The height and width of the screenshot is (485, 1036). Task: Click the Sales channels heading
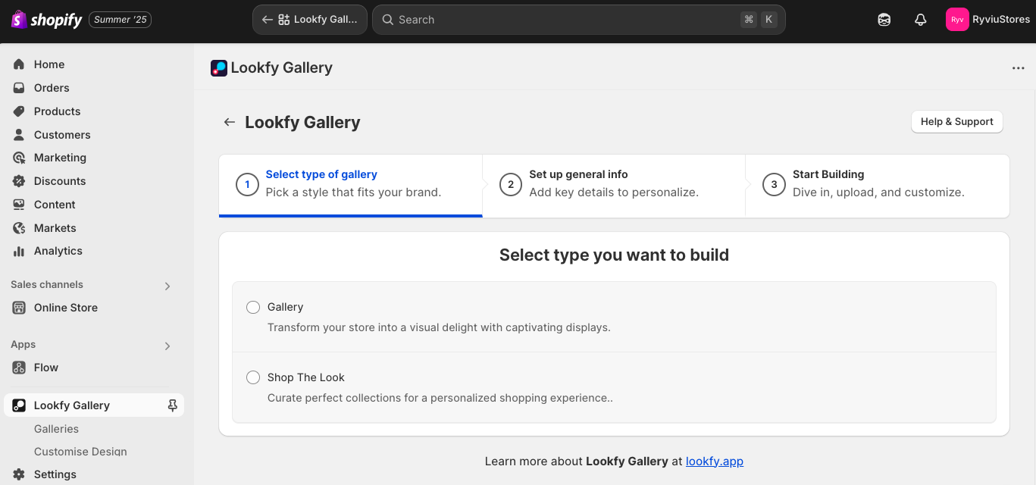coord(47,285)
